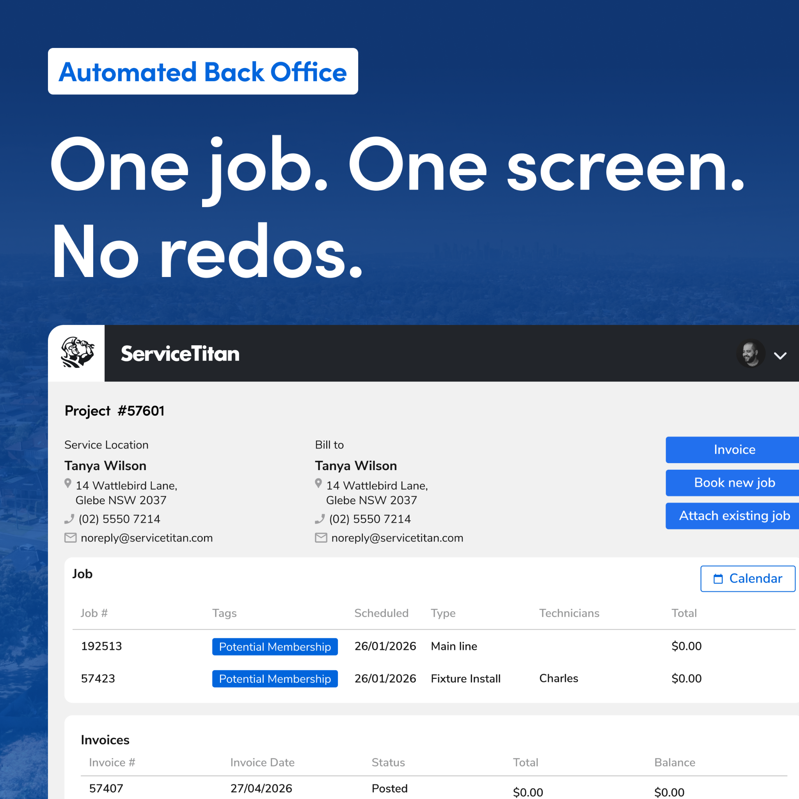Click the Fixture Install job type
799x799 pixels.
466,678
